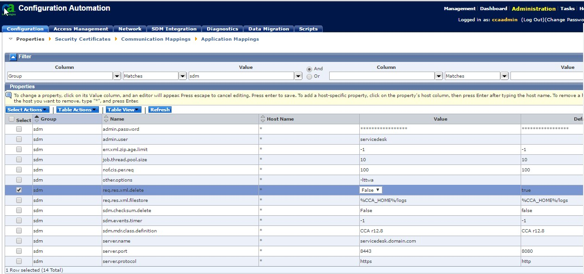The image size is (584, 274).
Task: Click the Properties triangle breadcrumb icon
Action: click(11, 39)
